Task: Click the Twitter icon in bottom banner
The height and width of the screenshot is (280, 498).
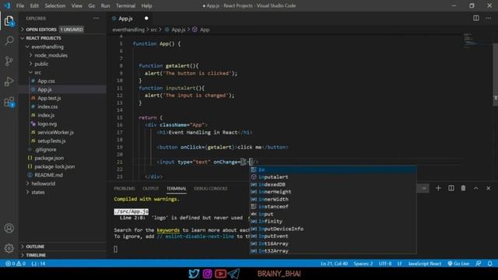Action: click(x=194, y=274)
